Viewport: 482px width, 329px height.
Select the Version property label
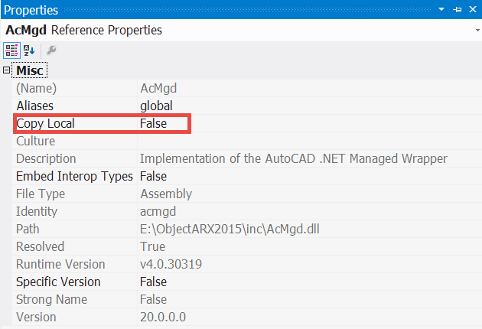pos(36,317)
